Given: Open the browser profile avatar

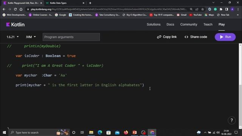Looking at the screenshot, I should 232,9.
